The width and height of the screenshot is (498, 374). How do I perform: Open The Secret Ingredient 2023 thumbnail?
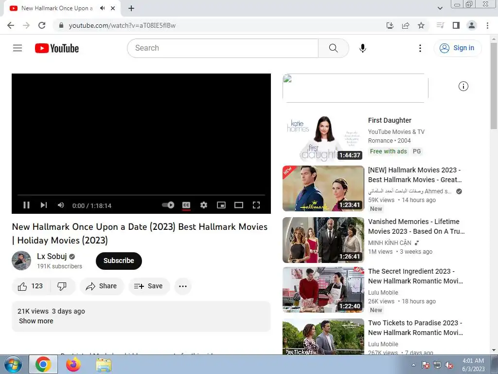coord(323,290)
